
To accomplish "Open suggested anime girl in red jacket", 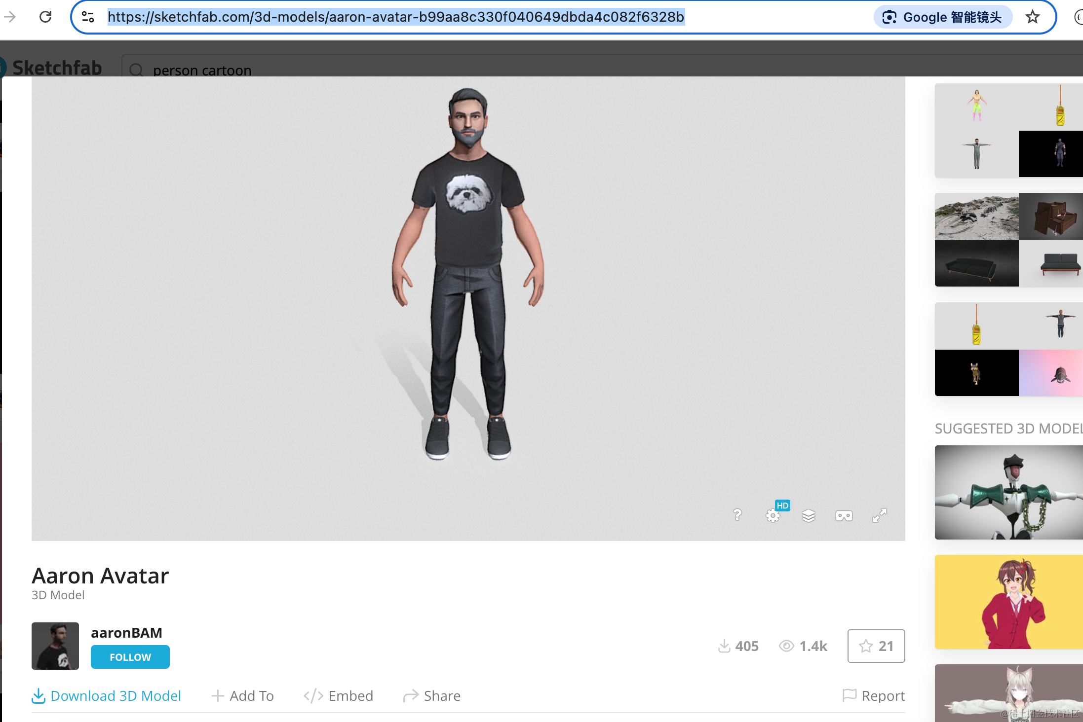I will click(1008, 602).
